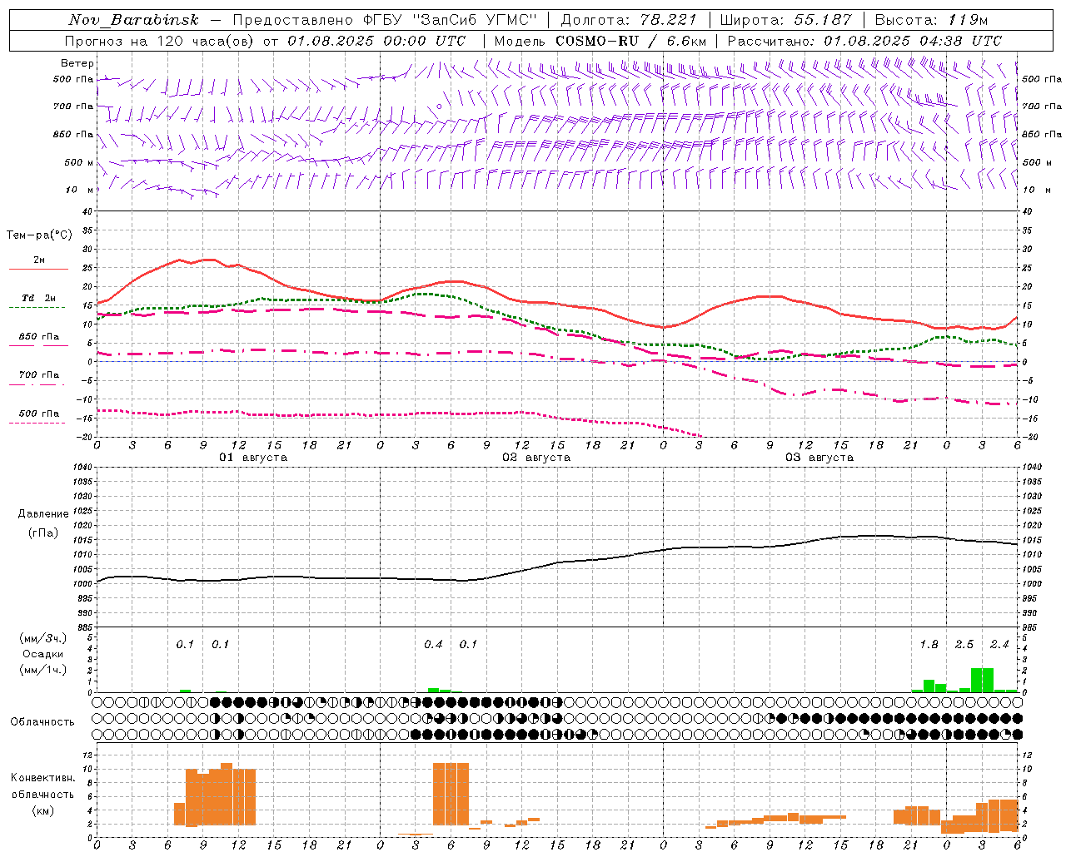Click the 'Высота: 119м' header value
The width and height of the screenshot is (1066, 852).
pos(931,20)
